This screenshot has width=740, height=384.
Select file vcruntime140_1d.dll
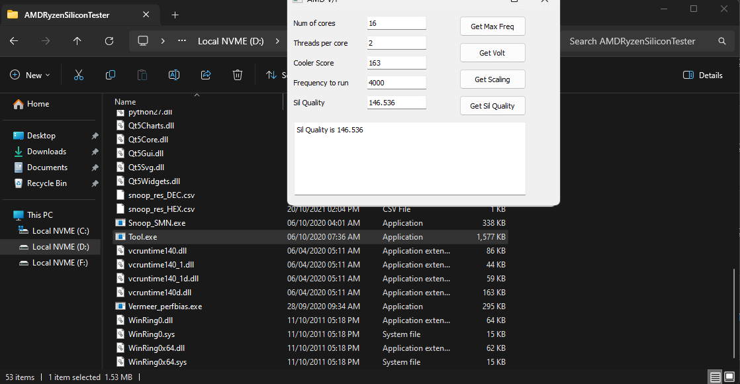coord(310,279)
